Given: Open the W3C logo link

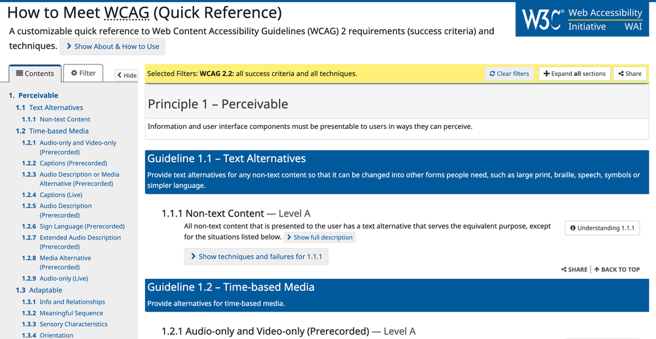Looking at the screenshot, I should (542, 19).
